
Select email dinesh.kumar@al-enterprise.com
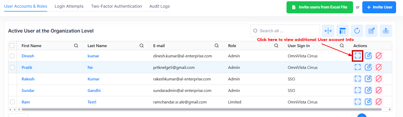coord(183,56)
